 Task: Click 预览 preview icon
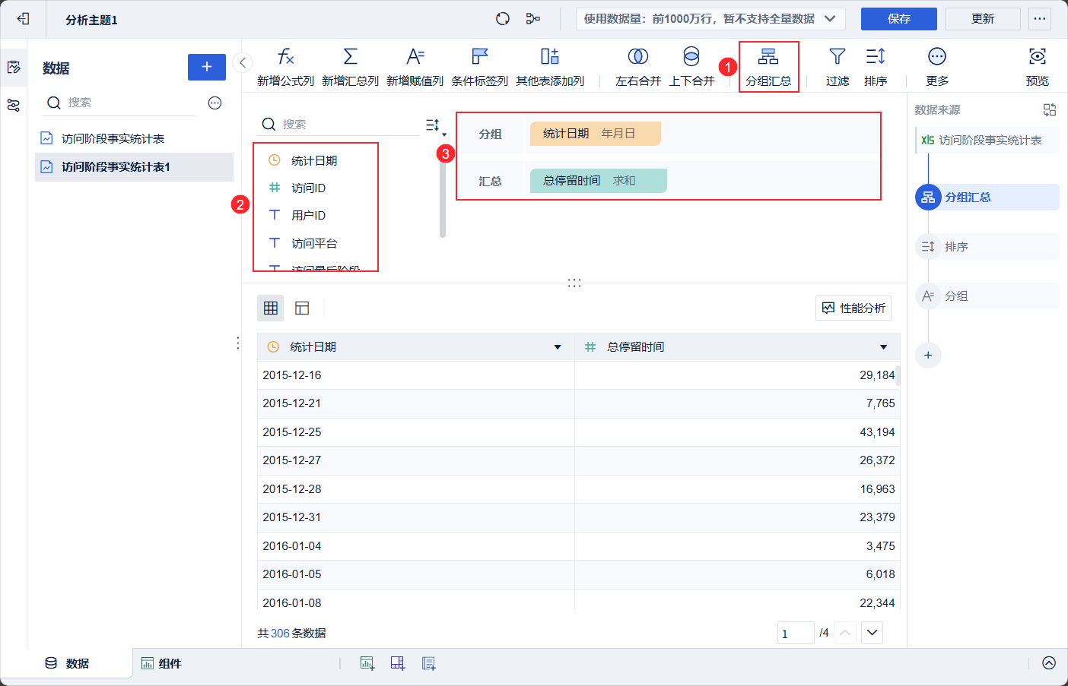pos(1038,67)
